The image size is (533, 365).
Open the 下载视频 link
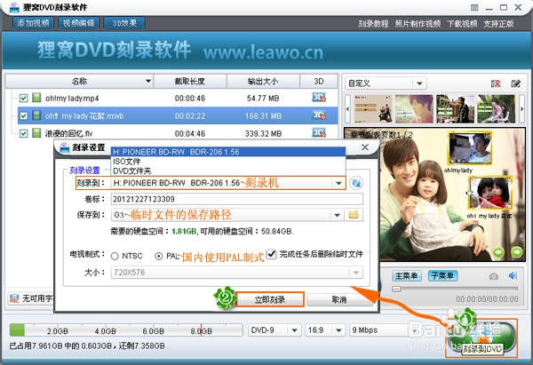pyautogui.click(x=462, y=24)
